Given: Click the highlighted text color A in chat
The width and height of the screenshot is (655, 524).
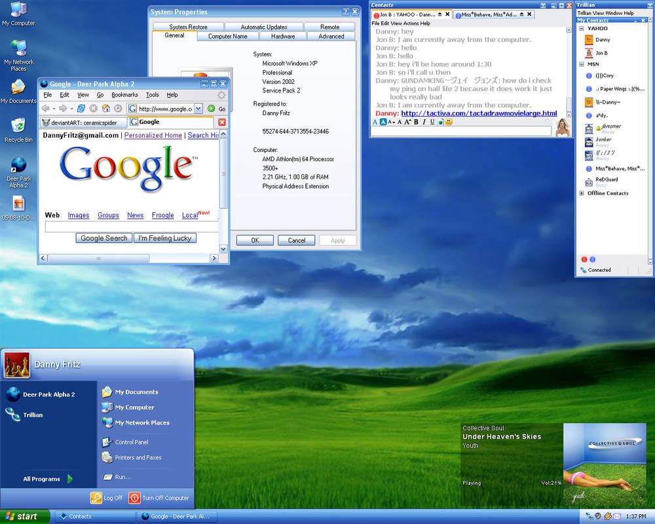Looking at the screenshot, I should [x=383, y=122].
